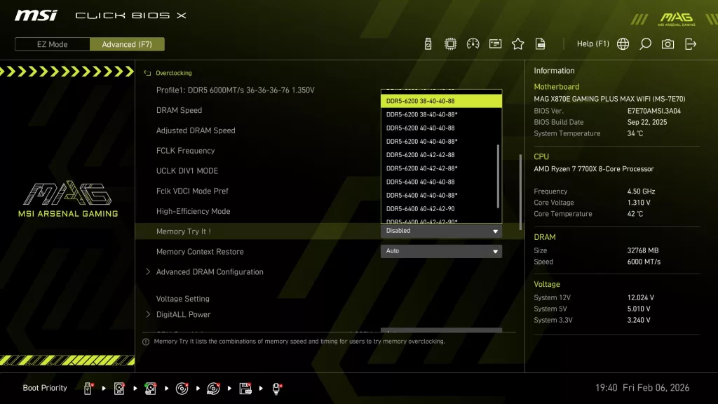Click the exit BIOS icon

690,43
